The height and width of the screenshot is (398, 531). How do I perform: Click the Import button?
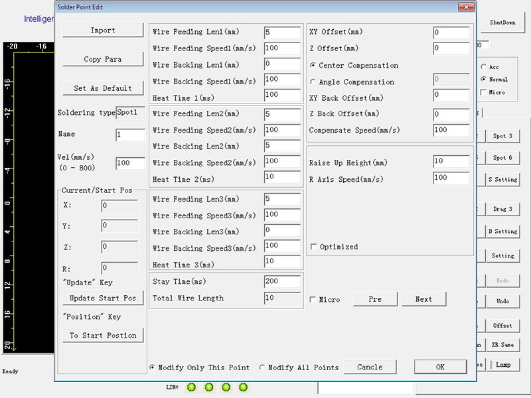pos(103,30)
